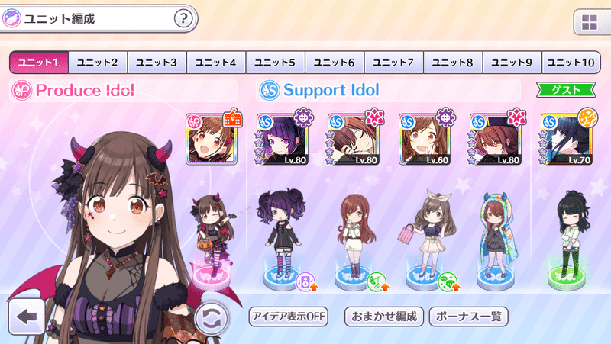This screenshot has height=344, width=611.
Task: Select the purple-haired Lv.80 support card
Action: (x=283, y=139)
